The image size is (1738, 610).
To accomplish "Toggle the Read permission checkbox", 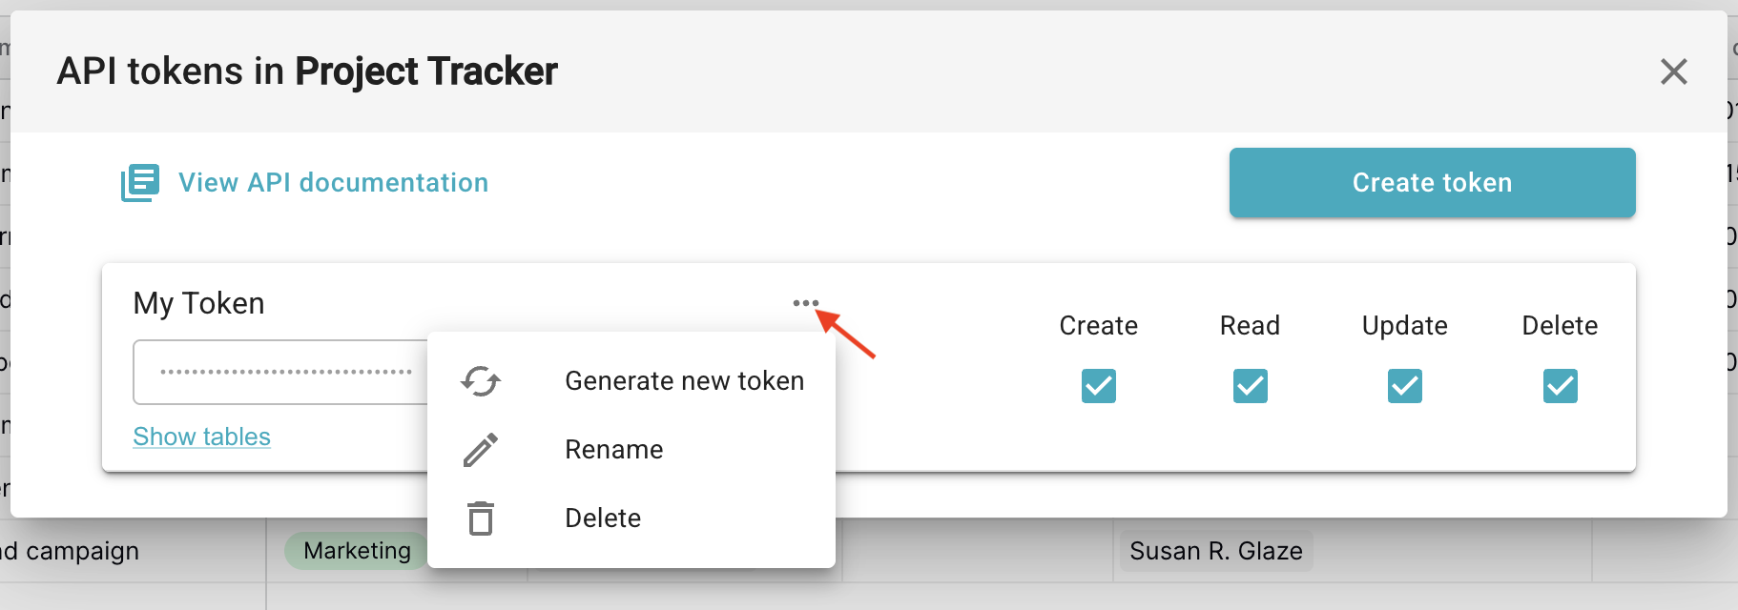I will click(x=1250, y=386).
